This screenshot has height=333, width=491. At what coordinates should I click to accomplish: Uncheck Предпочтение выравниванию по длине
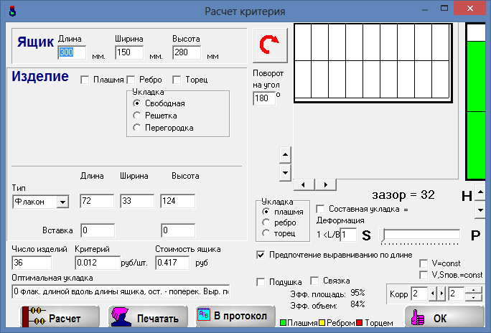pos(261,255)
